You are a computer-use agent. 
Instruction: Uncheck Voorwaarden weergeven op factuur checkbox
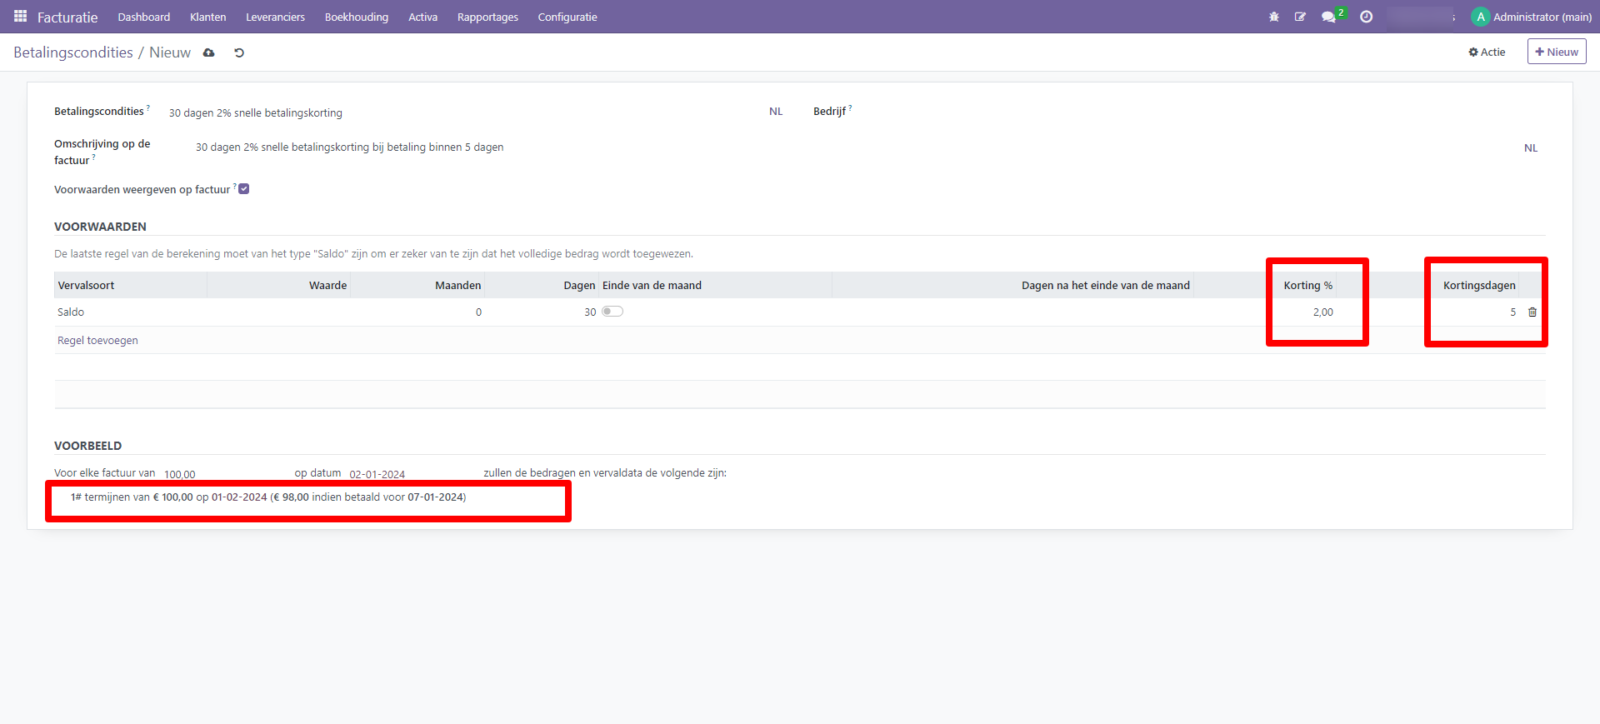tap(244, 189)
